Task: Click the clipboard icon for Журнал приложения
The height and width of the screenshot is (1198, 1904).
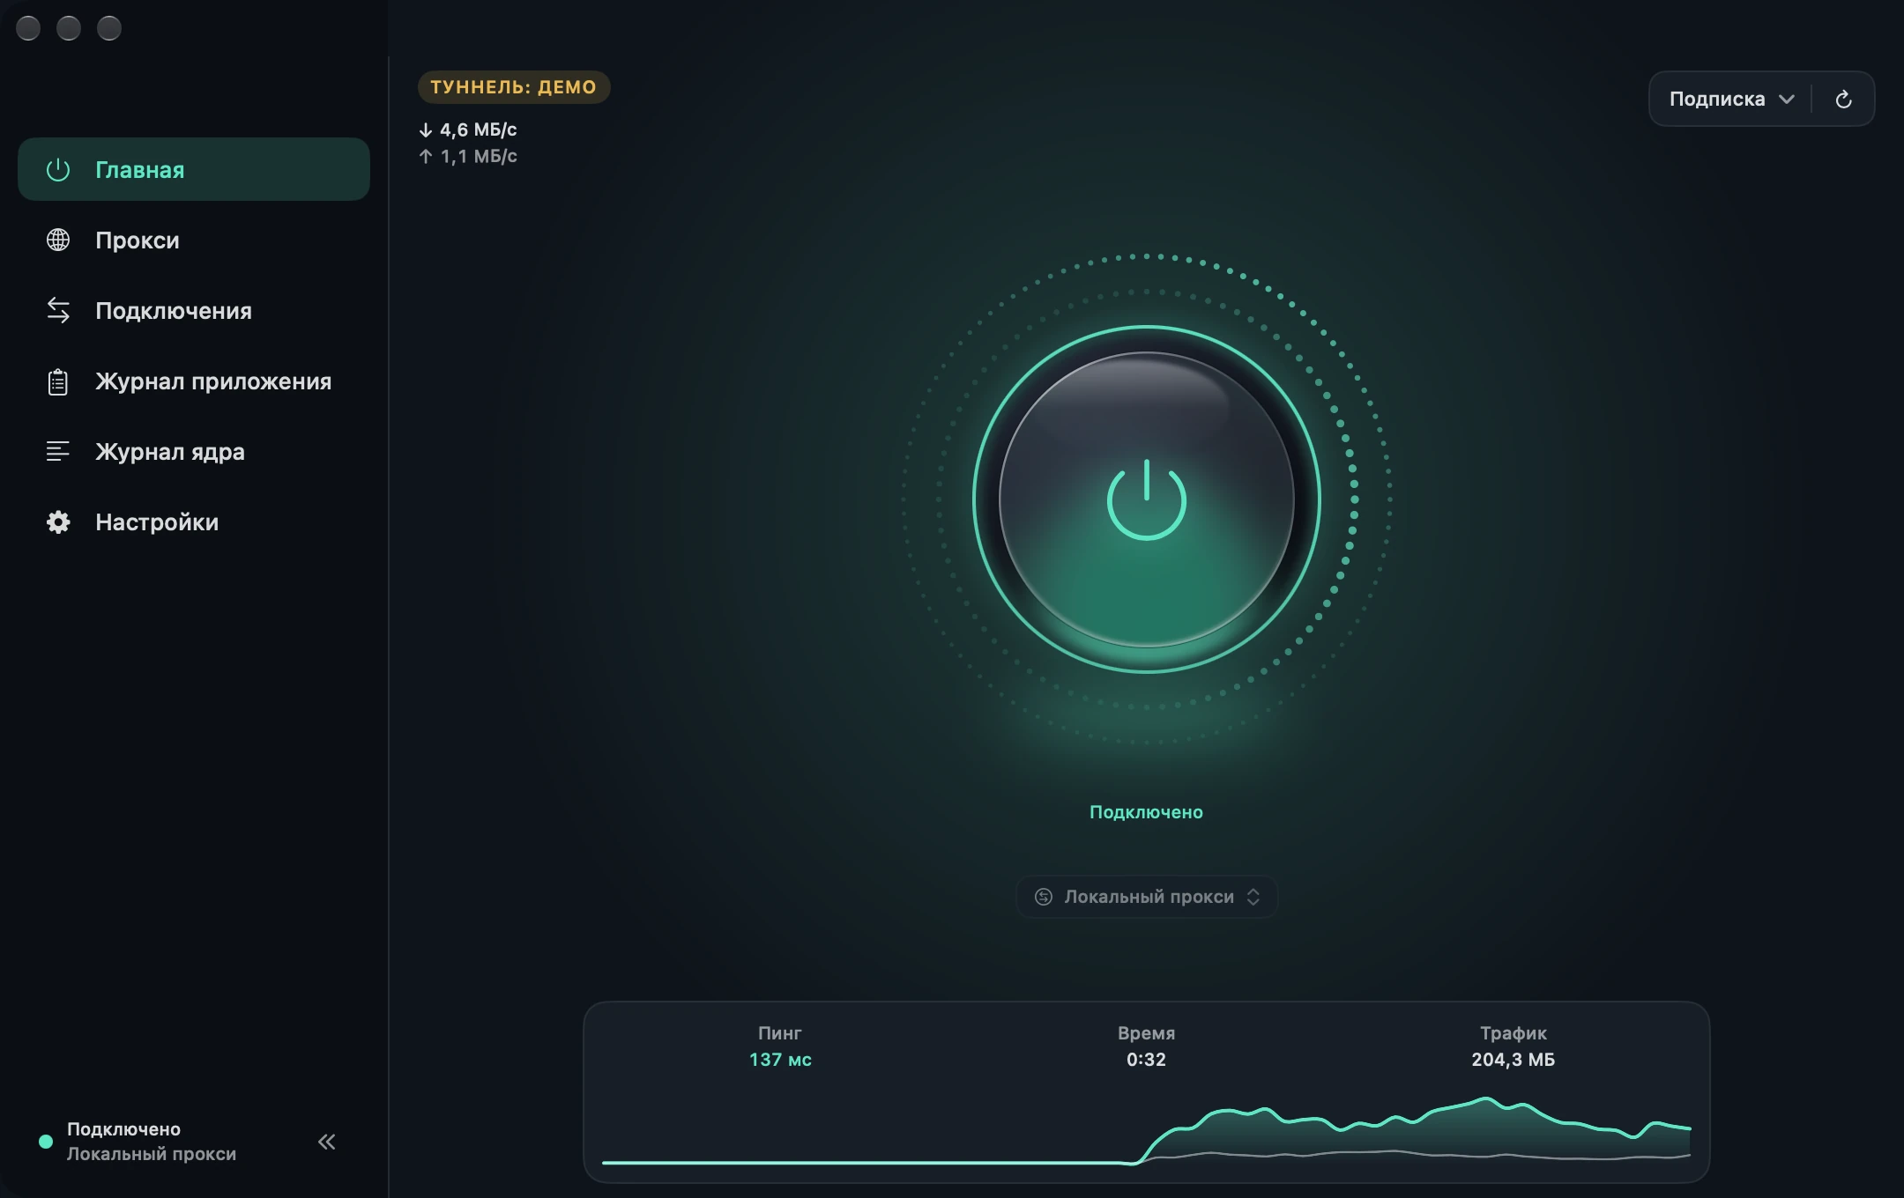Action: pos(58,381)
